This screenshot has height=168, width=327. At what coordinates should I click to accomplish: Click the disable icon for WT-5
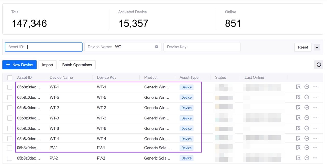pyautogui.click(x=307, y=97)
